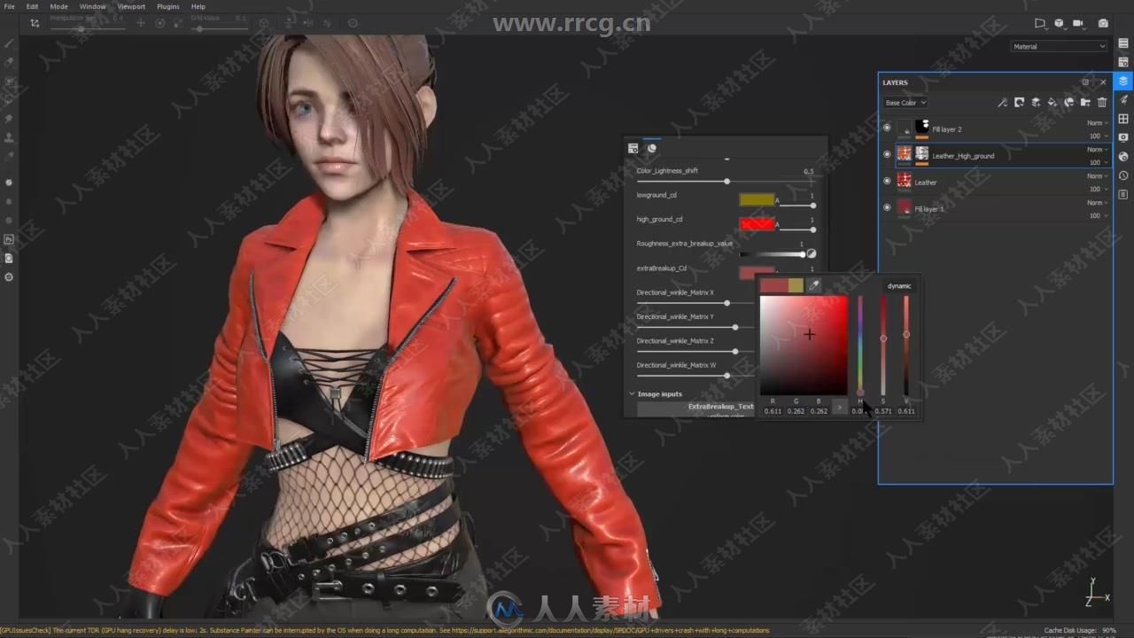The image size is (1134, 638).
Task: Click the saturation slider in color picker
Action: pyautogui.click(x=883, y=346)
